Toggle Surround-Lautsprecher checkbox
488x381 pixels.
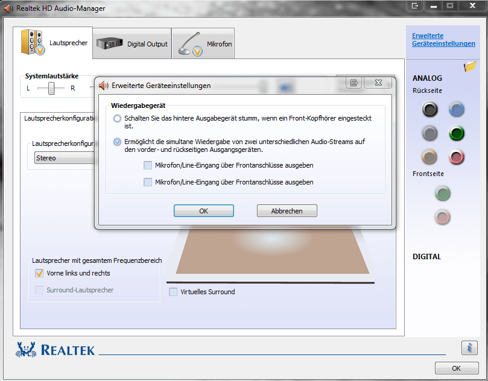tap(39, 290)
